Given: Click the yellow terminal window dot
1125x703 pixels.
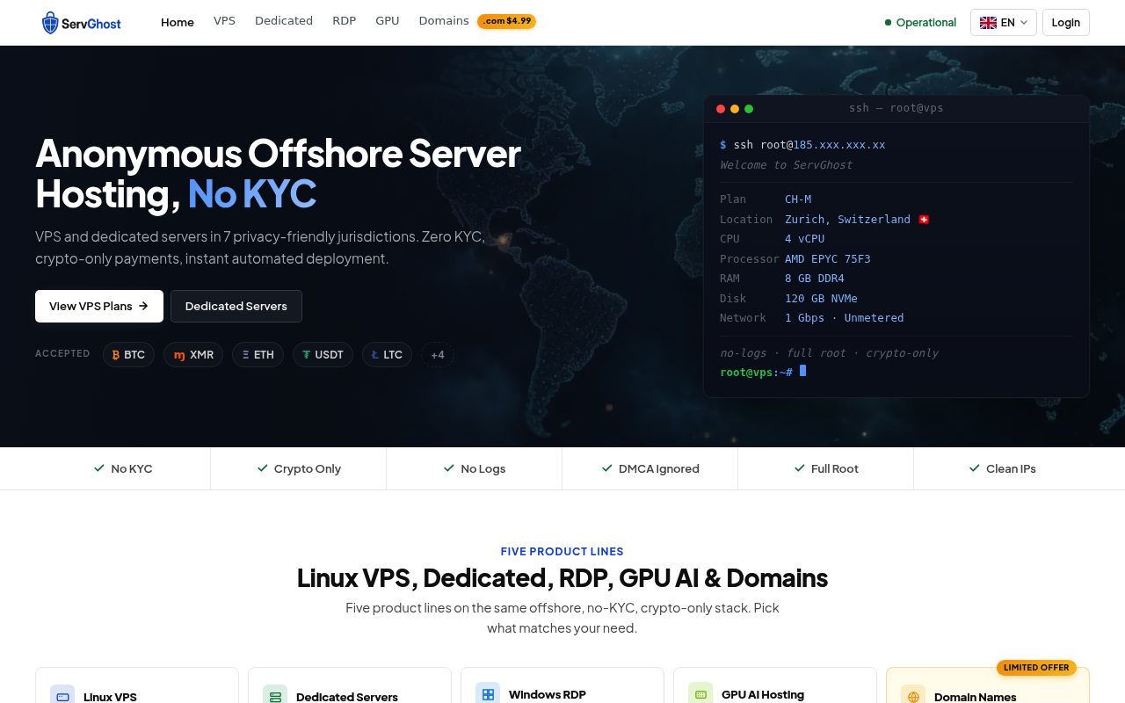Looking at the screenshot, I should point(735,109).
